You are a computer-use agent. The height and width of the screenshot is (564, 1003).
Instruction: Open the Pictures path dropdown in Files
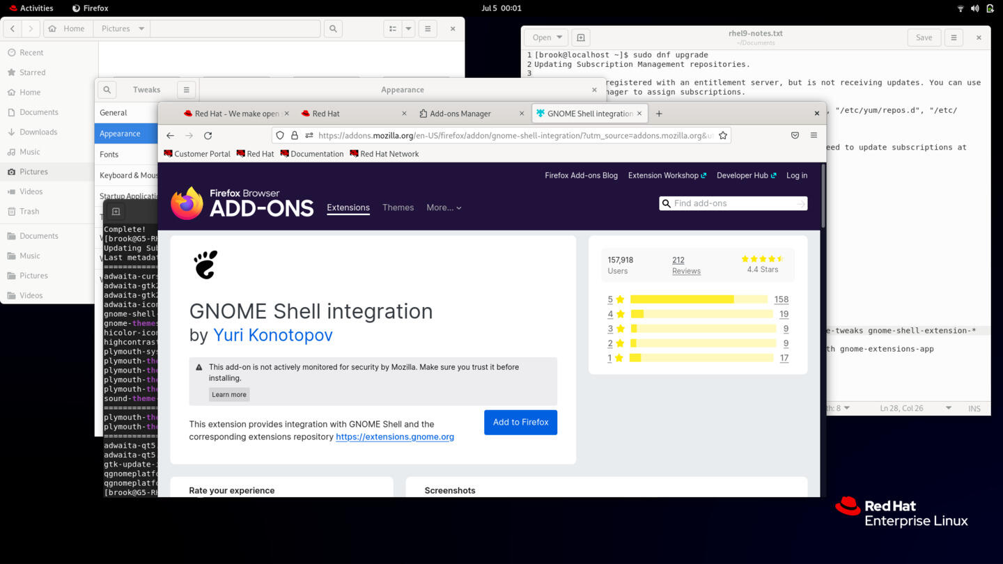coord(141,29)
